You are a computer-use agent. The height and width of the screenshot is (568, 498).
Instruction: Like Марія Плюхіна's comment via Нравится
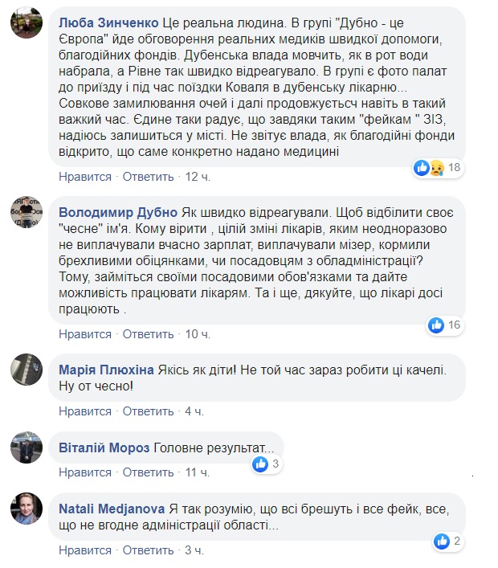point(85,411)
